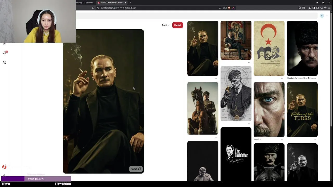Bookmark this page in the address bar
This screenshot has height=187, width=333.
[93, 8]
